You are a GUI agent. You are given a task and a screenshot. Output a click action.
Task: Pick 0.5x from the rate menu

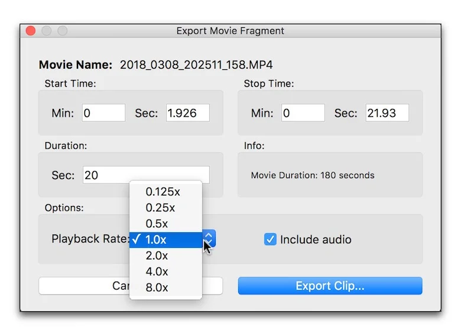[x=165, y=223]
